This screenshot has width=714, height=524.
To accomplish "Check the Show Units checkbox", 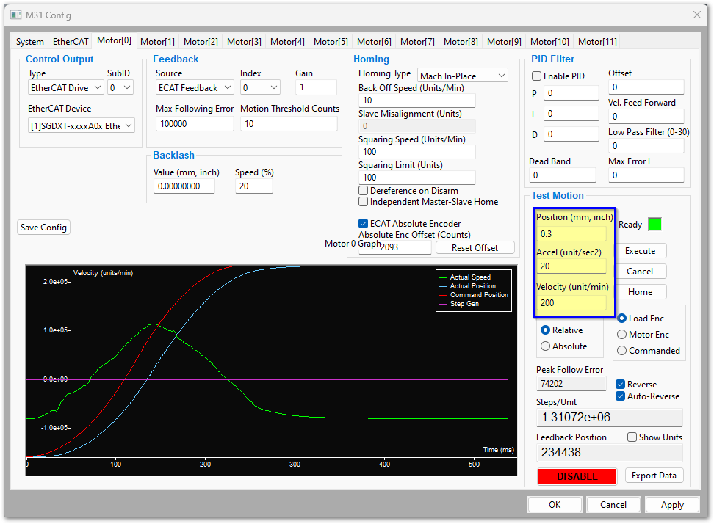I will 632,437.
